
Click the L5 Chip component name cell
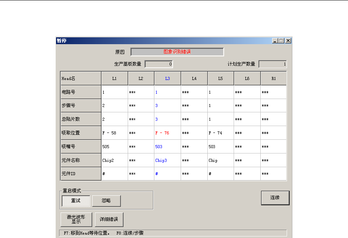coord(221,160)
